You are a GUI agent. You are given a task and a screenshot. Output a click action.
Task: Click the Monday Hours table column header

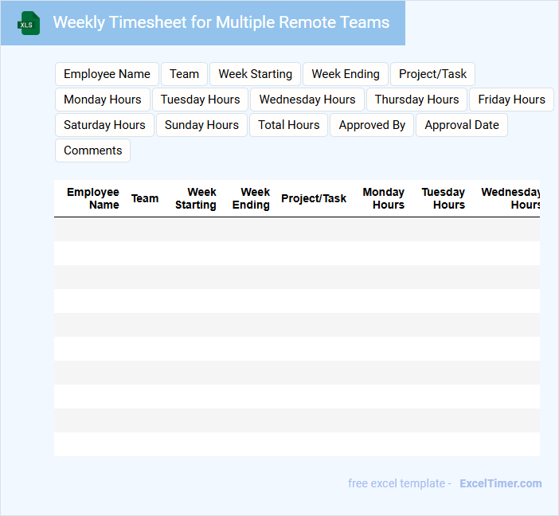[383, 198]
